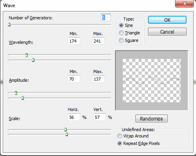Screen dimensions: 196x156
Task: Click the Scale Vert. percentage field
Action: click(x=100, y=117)
